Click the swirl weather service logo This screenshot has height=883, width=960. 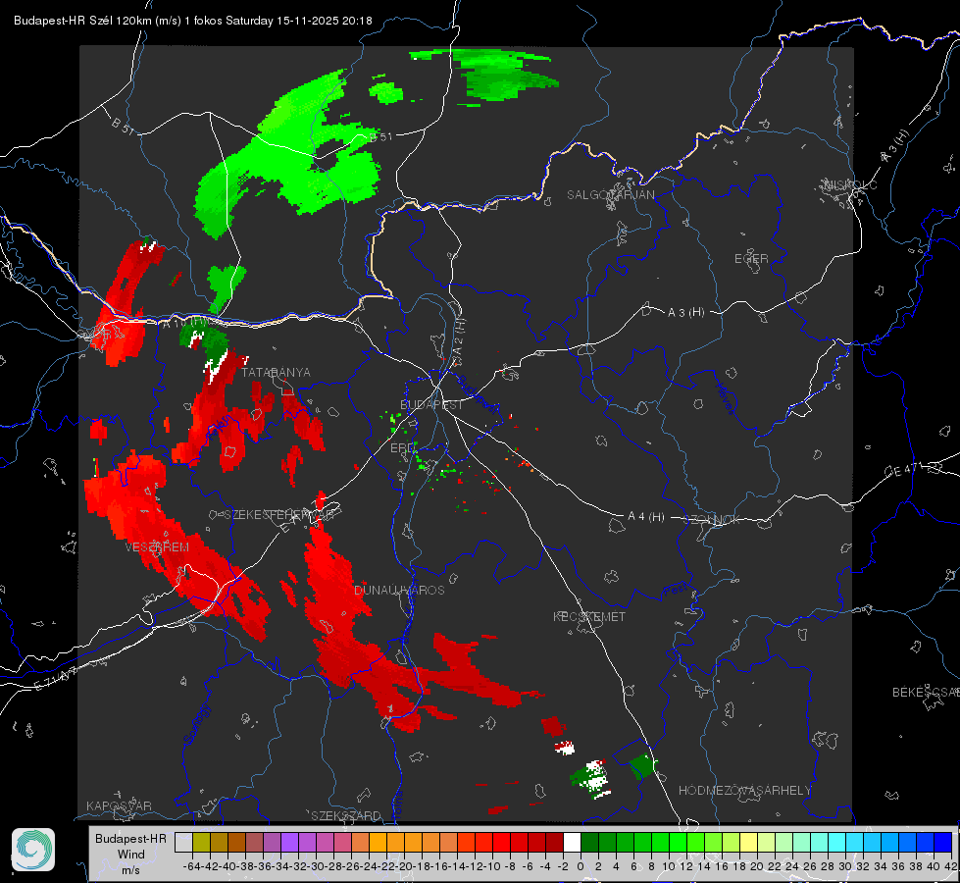[x=33, y=850]
